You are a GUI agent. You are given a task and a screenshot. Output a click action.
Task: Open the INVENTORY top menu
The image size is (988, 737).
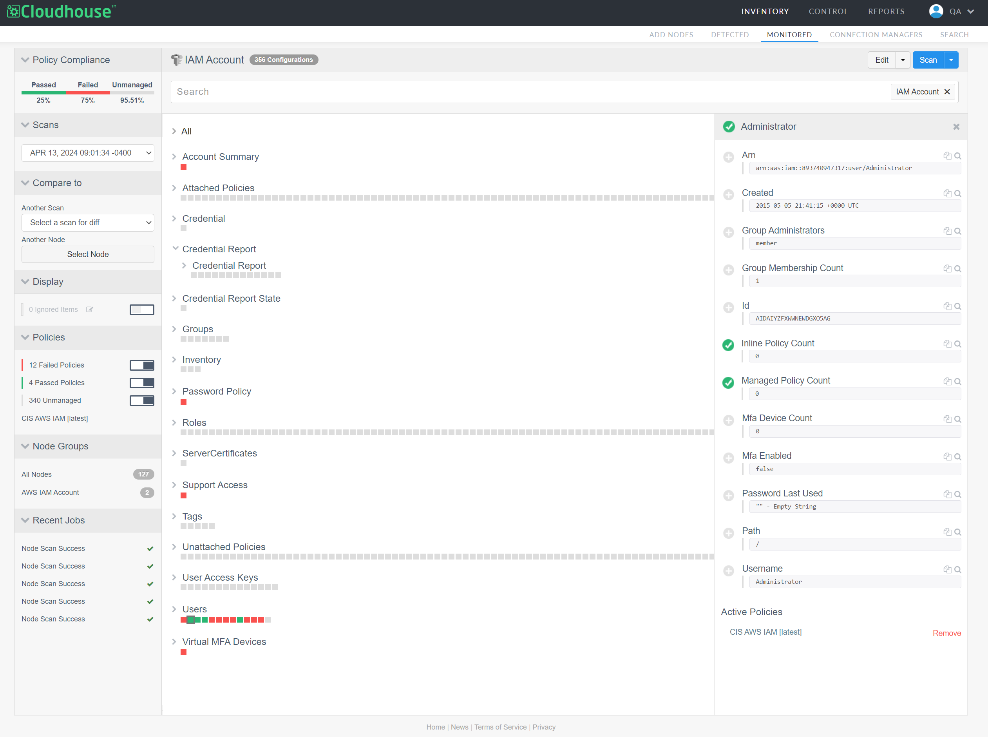(x=765, y=12)
